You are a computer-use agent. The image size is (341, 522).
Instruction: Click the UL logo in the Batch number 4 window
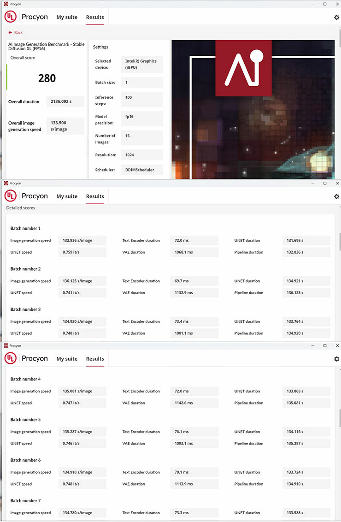pos(10,358)
